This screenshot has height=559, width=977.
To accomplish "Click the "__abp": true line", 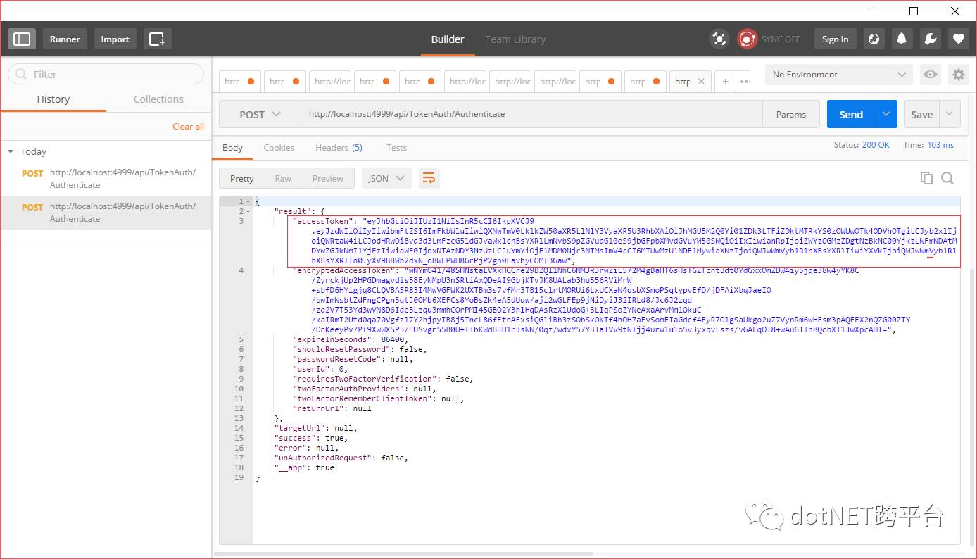I will [304, 467].
